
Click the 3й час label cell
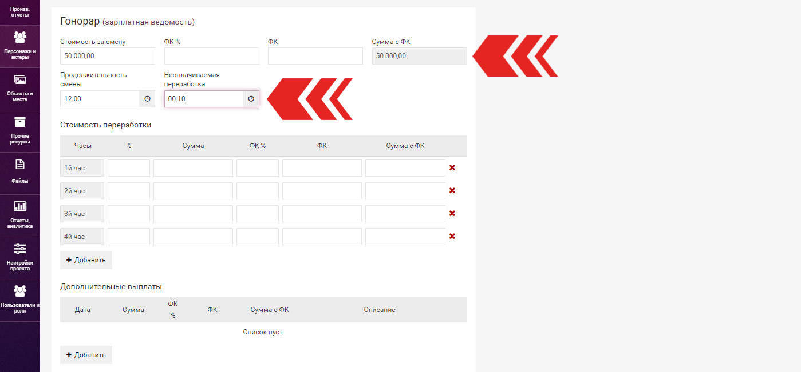(x=82, y=214)
